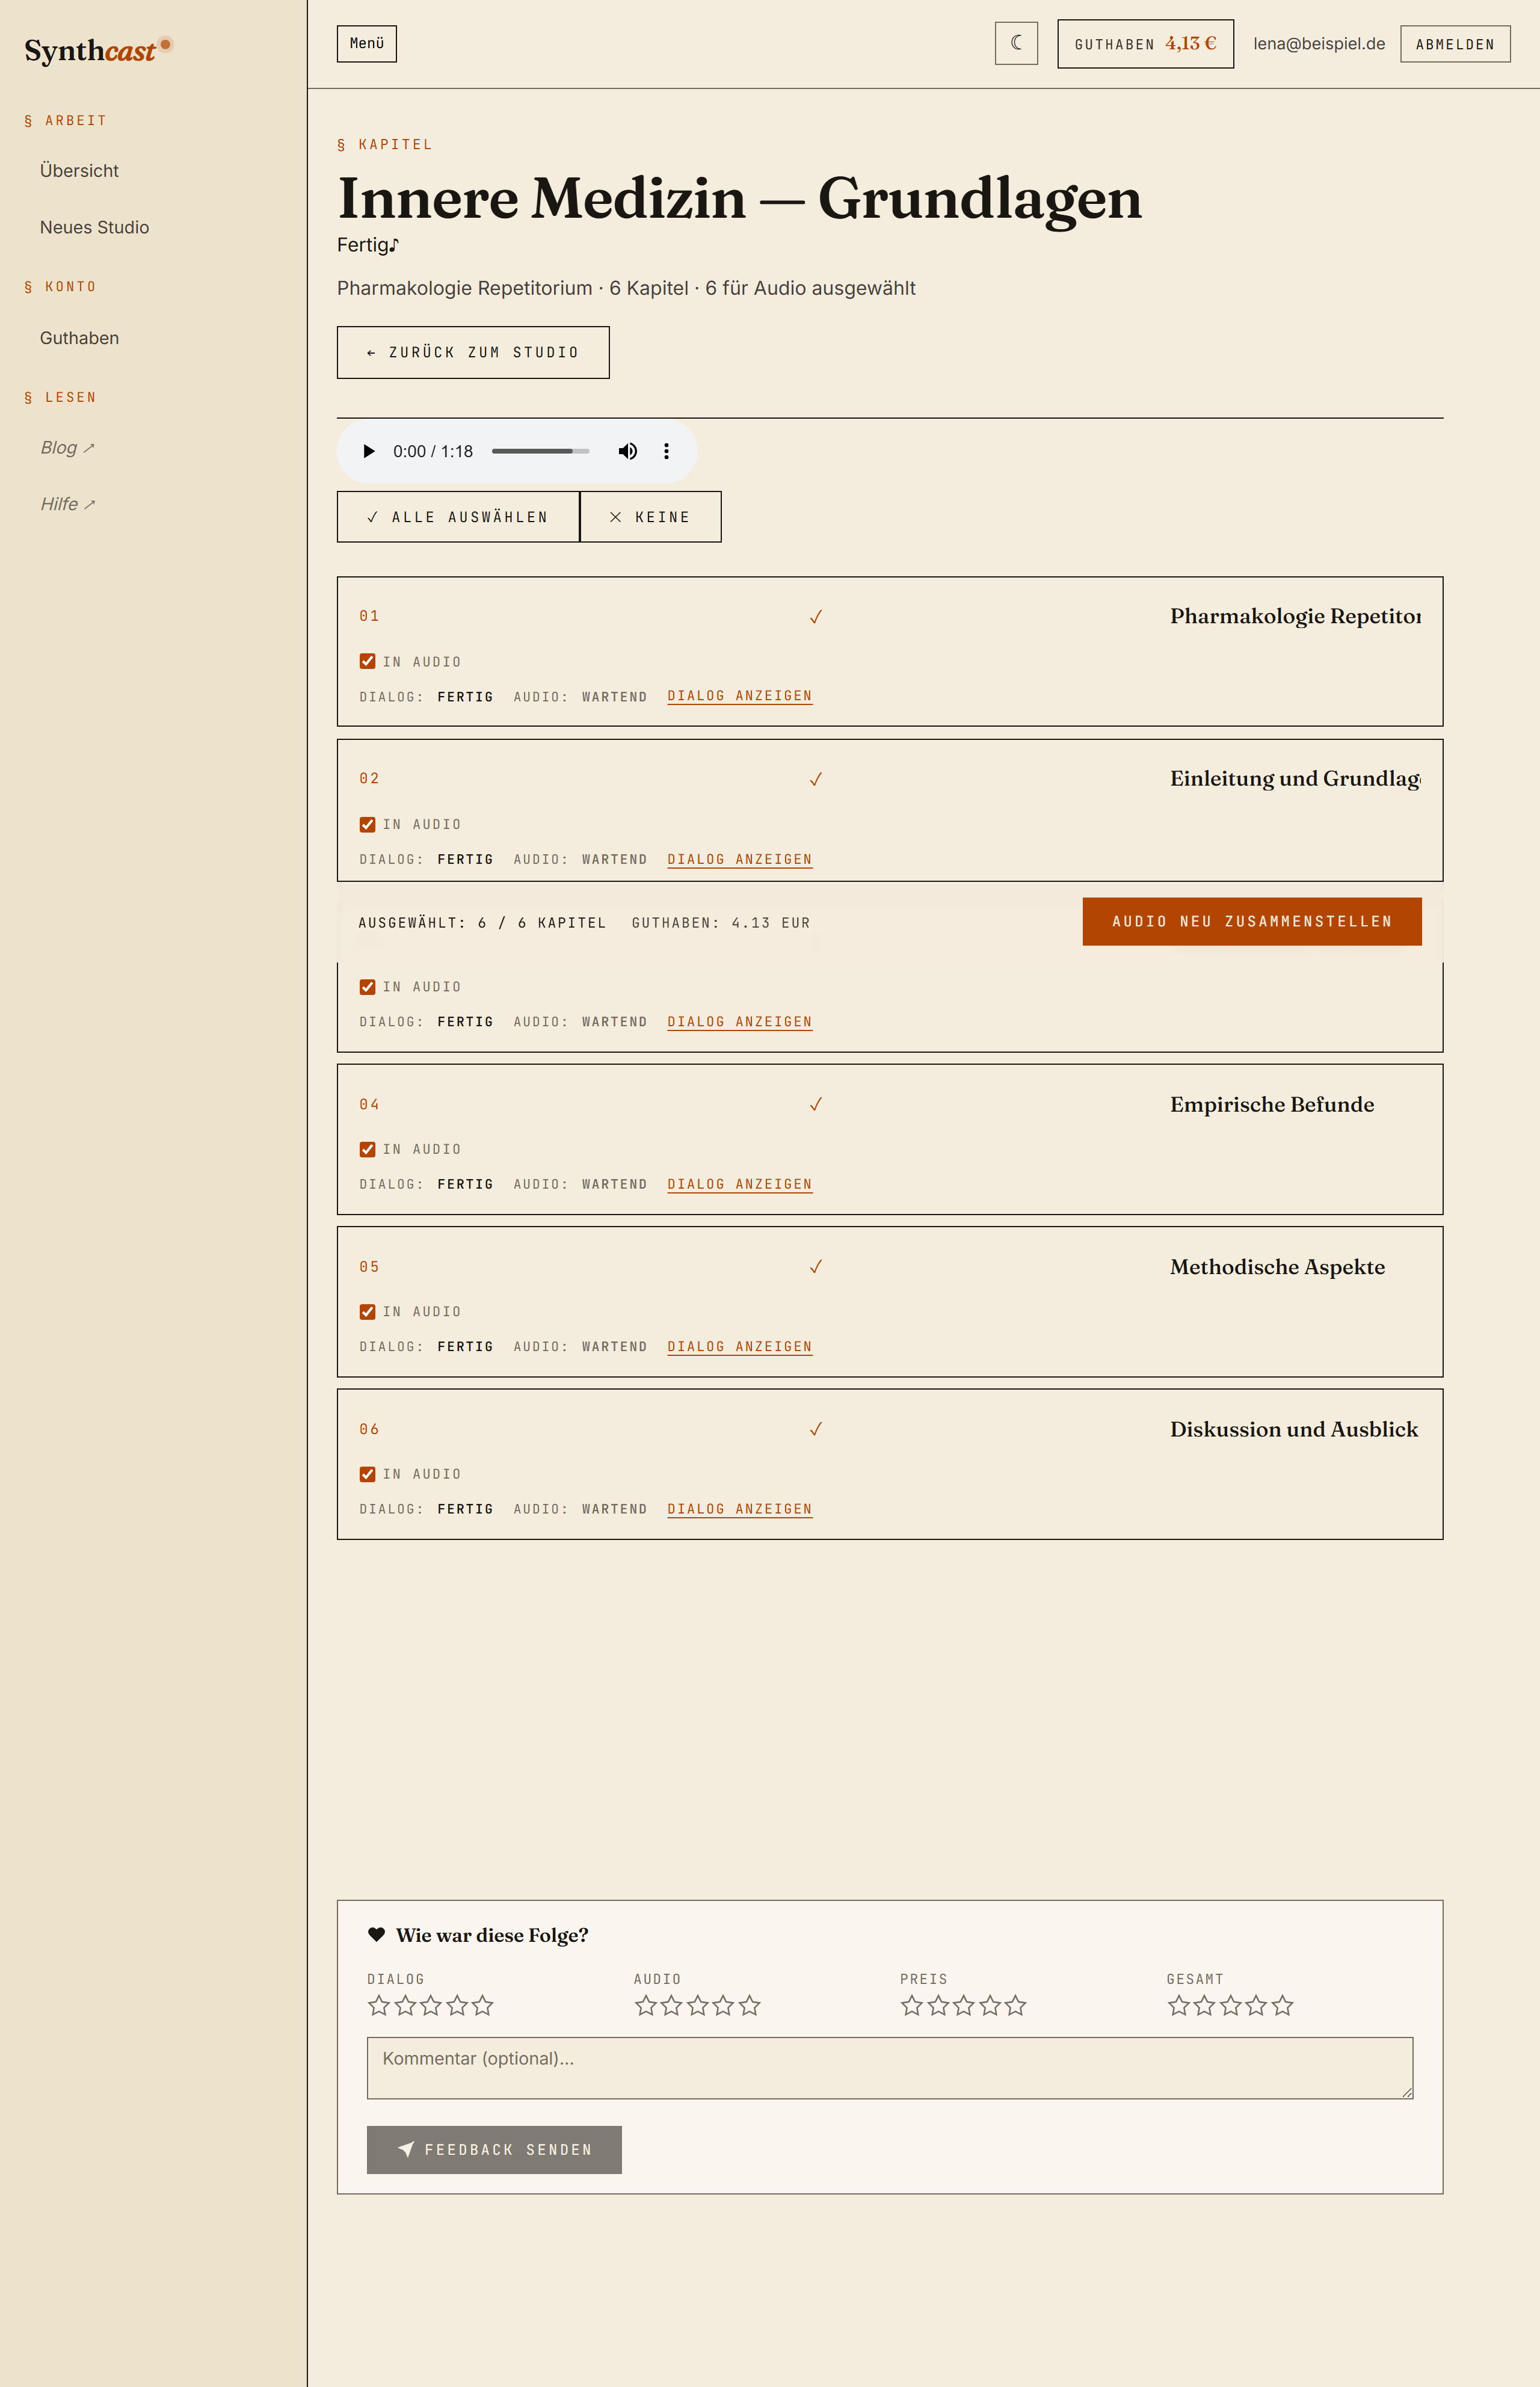Play the audio episode
Screen dimensions: 1540x2387
click(x=369, y=451)
